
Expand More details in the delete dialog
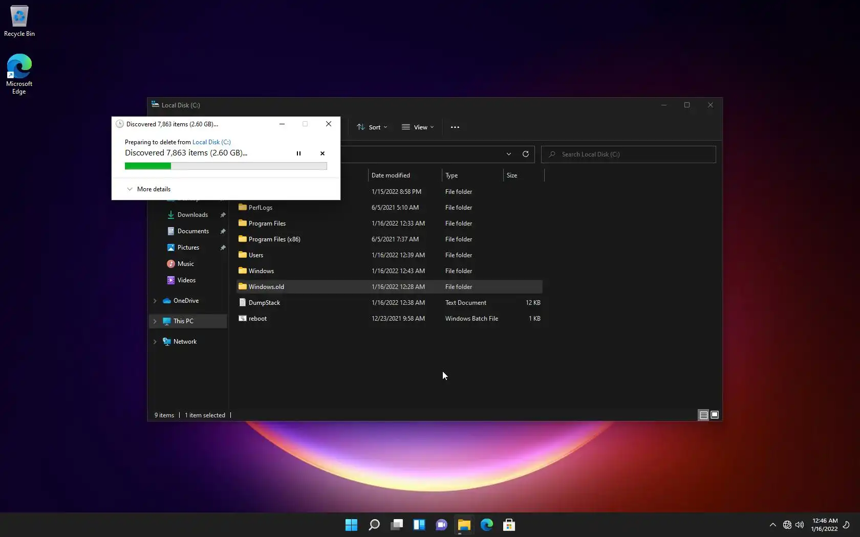click(x=148, y=189)
